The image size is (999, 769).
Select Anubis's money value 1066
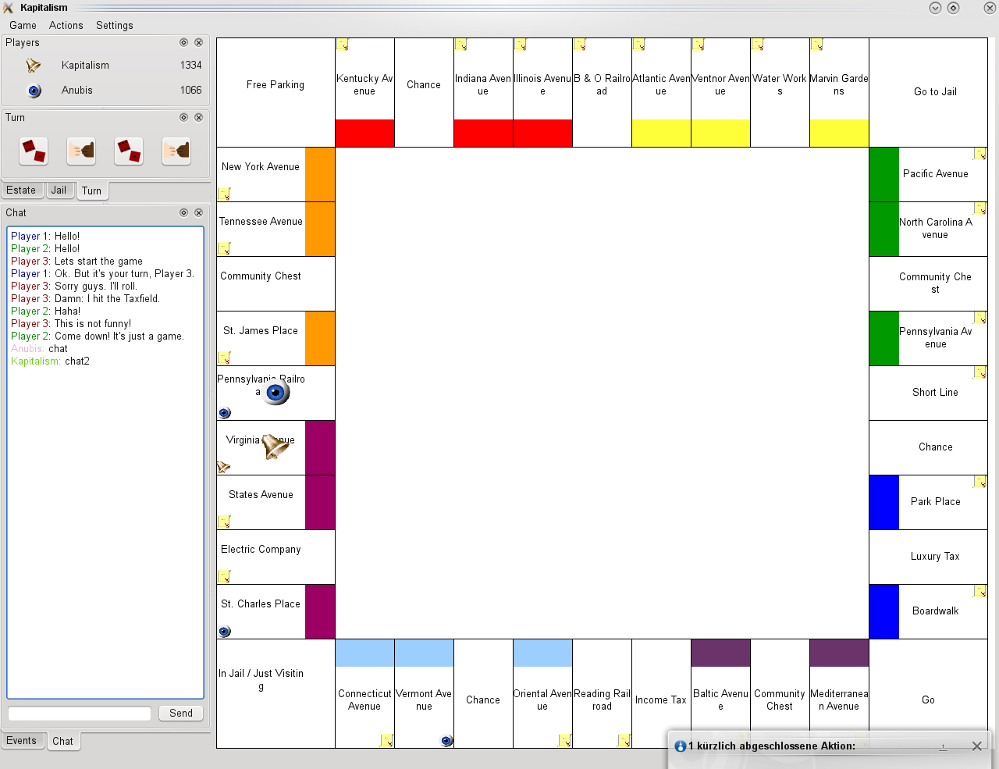click(x=191, y=91)
